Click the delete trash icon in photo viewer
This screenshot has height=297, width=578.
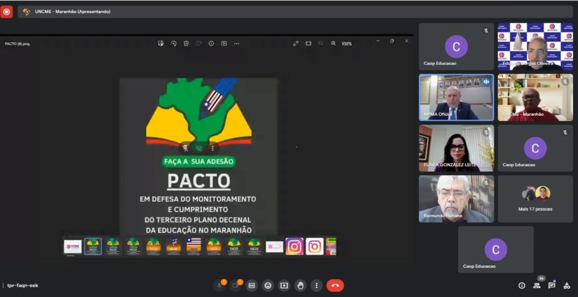coord(186,43)
